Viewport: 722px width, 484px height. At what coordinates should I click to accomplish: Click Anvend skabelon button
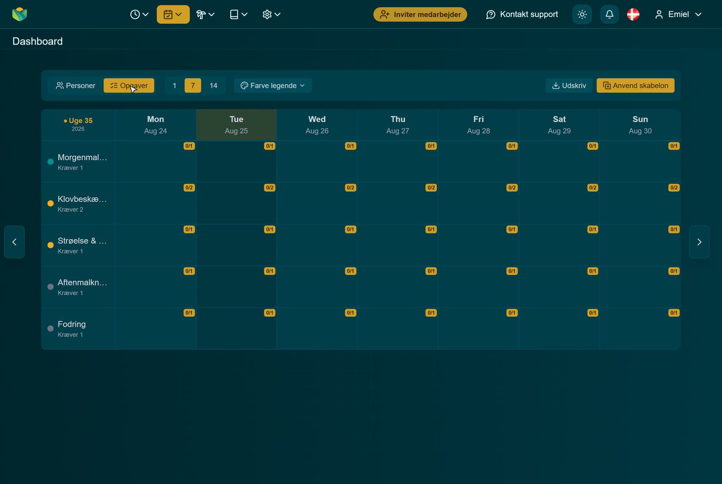click(x=635, y=86)
